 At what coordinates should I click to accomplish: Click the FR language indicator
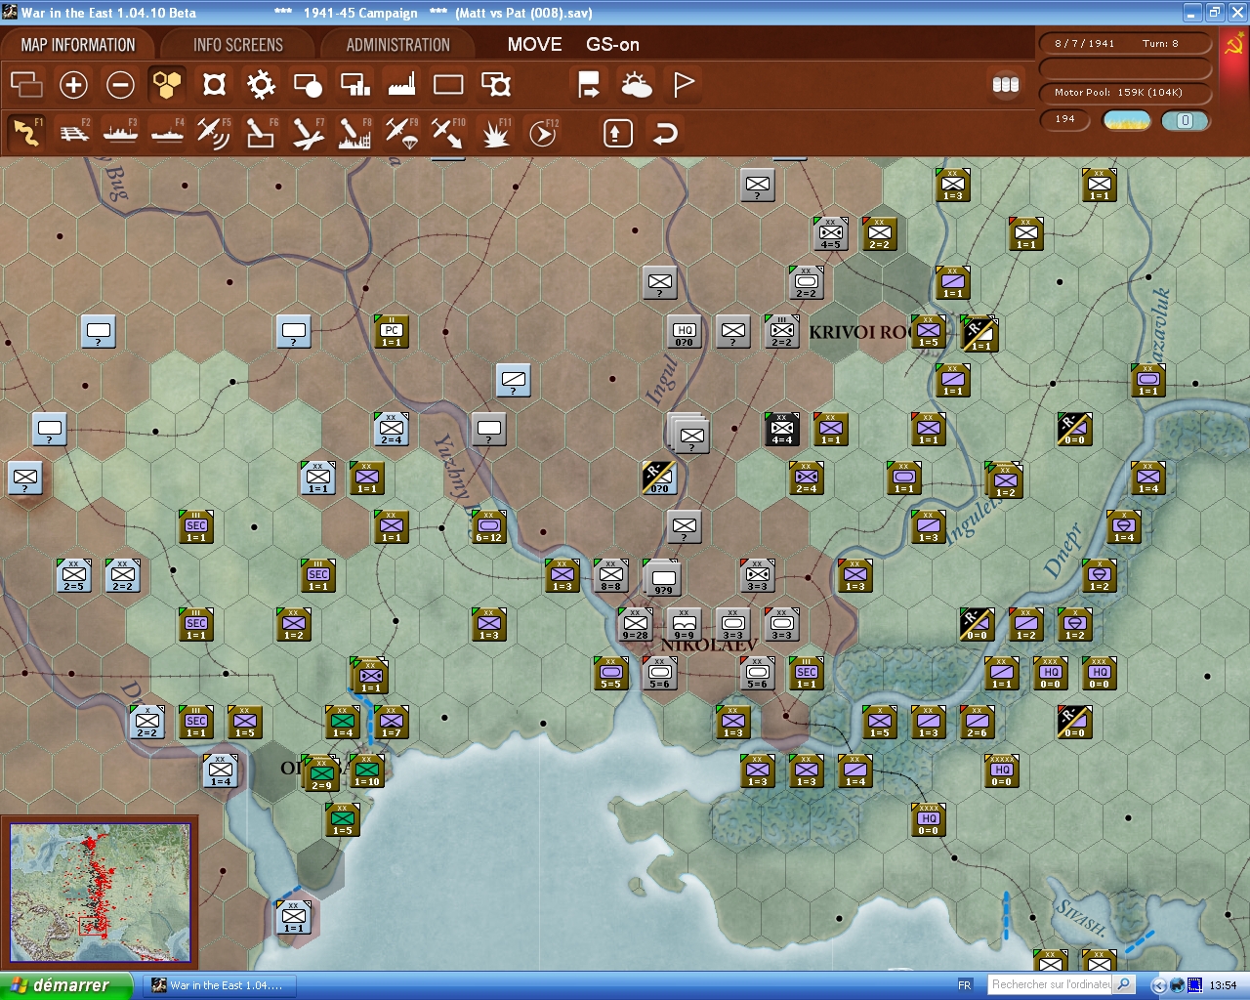pos(965,985)
